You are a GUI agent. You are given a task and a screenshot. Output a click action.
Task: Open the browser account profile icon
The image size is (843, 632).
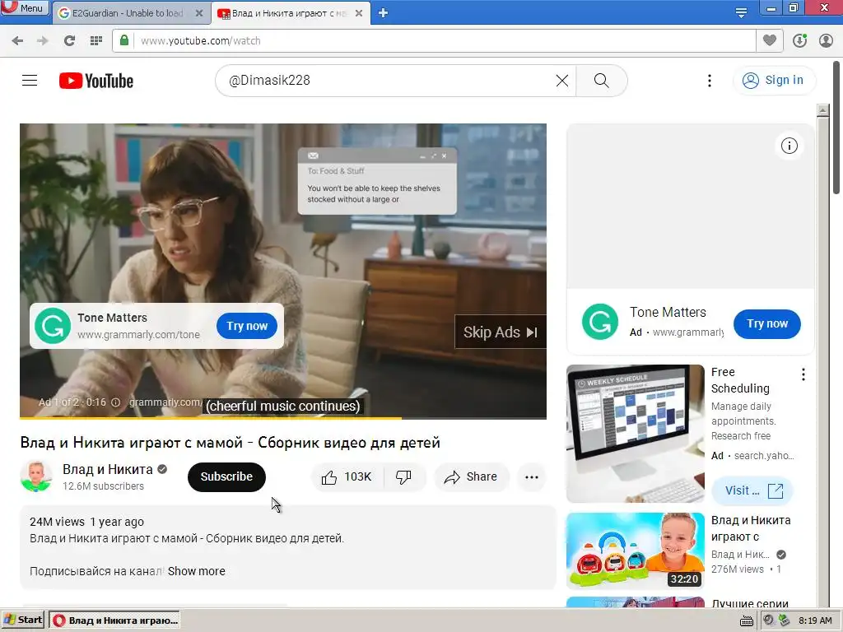click(826, 40)
